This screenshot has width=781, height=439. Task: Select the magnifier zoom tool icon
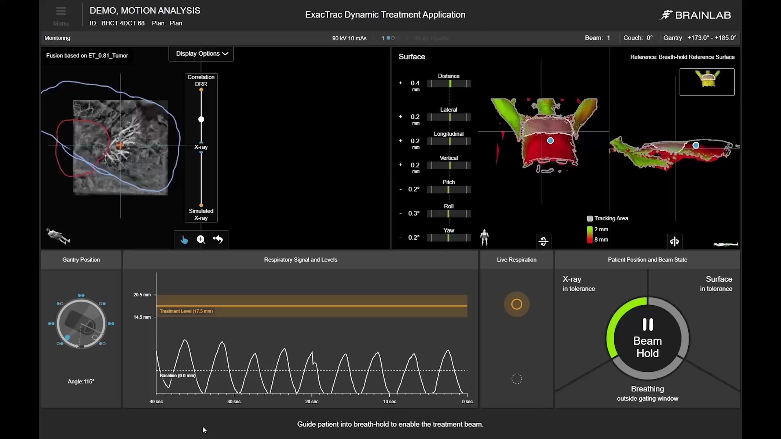(201, 240)
